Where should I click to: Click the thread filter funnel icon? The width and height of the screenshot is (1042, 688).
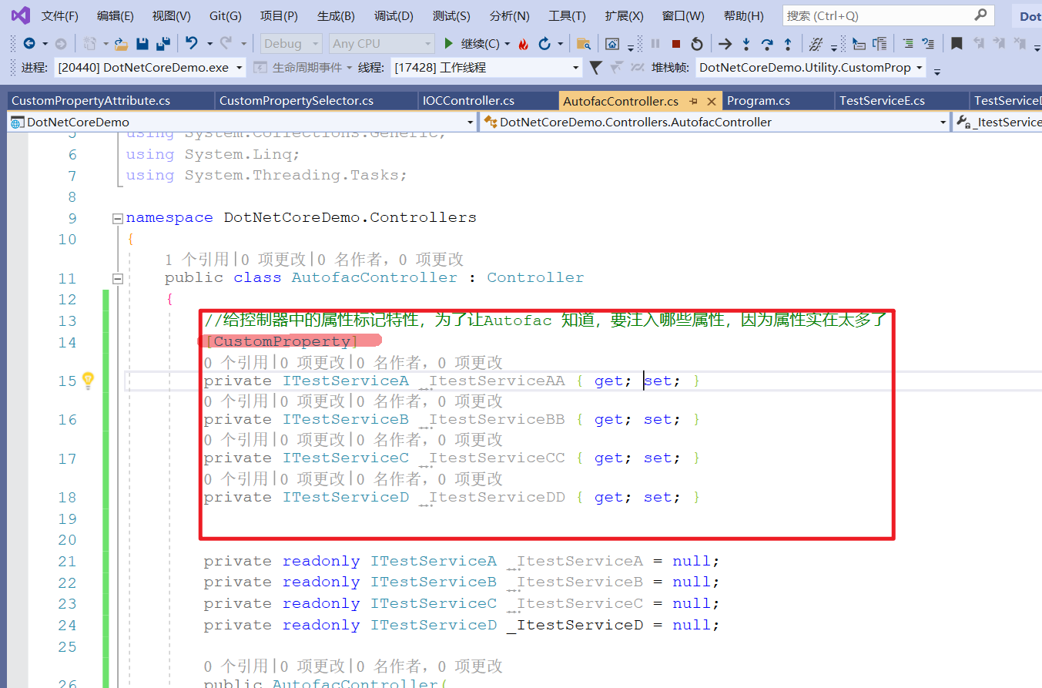click(x=595, y=68)
